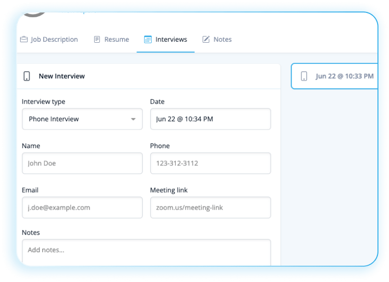Expand the Interview type dropdown arrow
Screen dimensions: 389x282
click(x=134, y=119)
